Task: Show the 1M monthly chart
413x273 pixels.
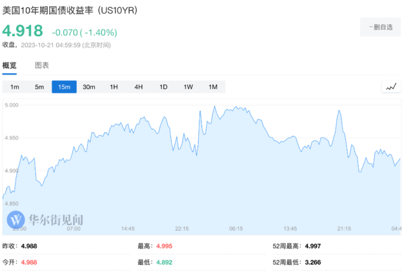Action: tap(213, 87)
